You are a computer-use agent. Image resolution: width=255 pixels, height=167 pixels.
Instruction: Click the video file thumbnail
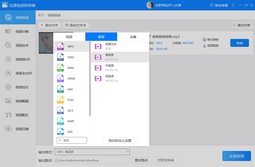(46, 43)
